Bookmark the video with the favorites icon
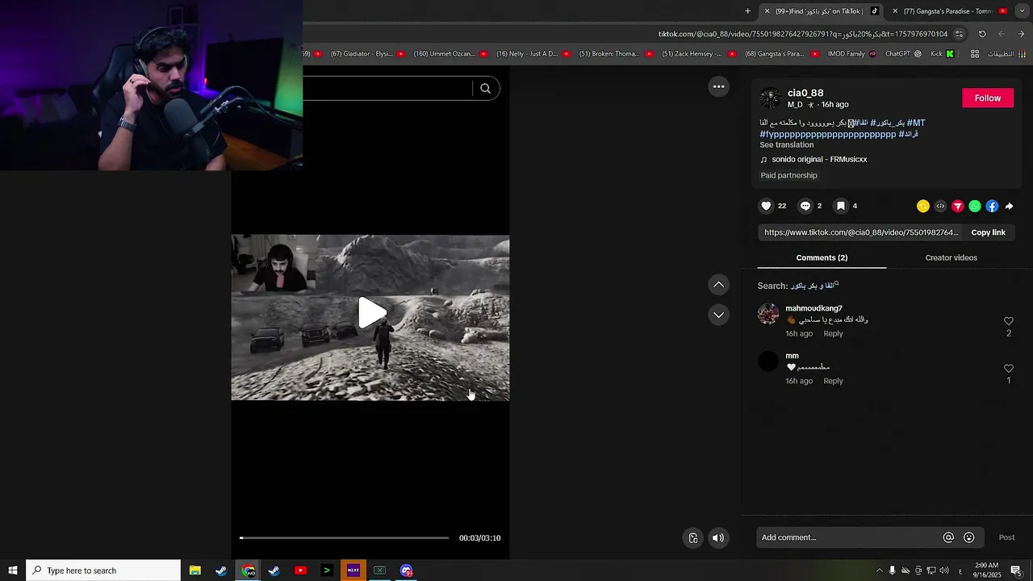The image size is (1033, 581). [840, 206]
